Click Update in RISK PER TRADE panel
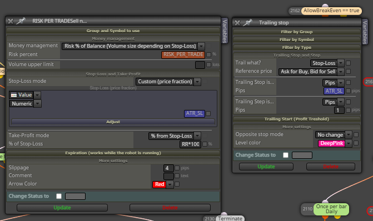The height and width of the screenshot is (221, 373). click(62, 208)
